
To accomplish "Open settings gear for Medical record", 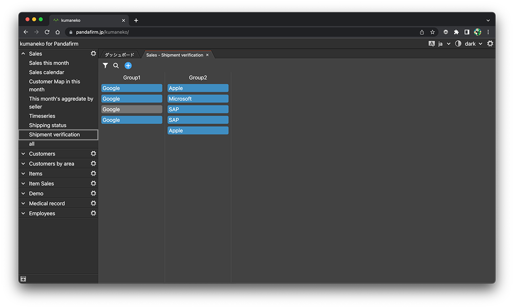I will (x=93, y=203).
